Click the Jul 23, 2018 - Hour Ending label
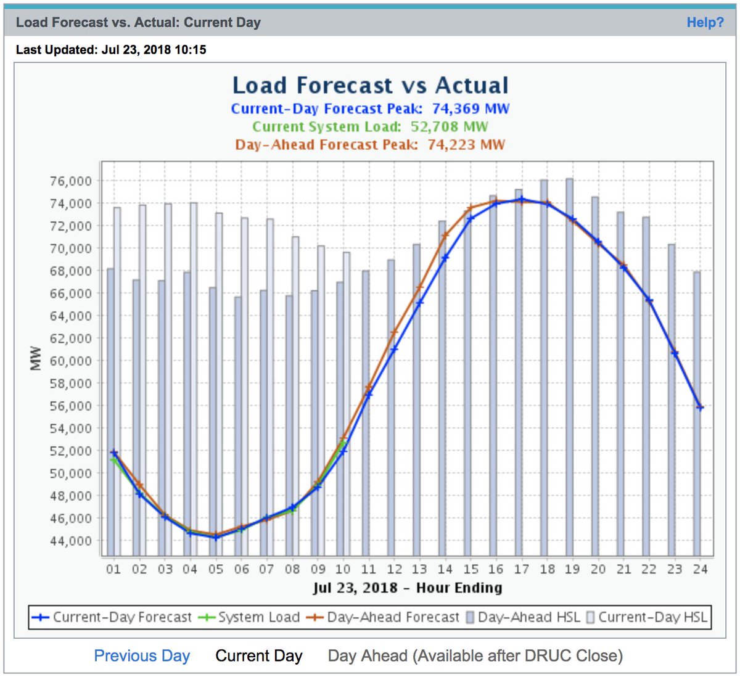 pos(407,588)
